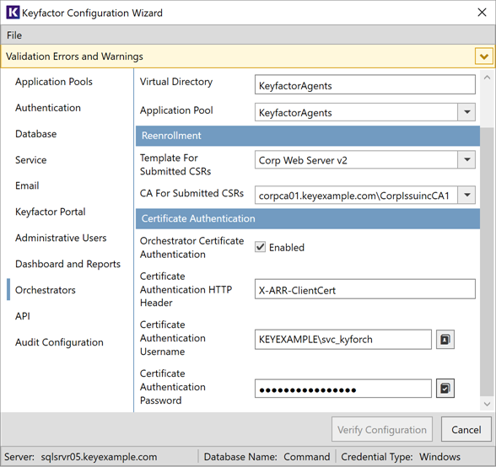Close the Keyfactor Configuration Wizard window
This screenshot has height=467, width=496.
(x=482, y=13)
